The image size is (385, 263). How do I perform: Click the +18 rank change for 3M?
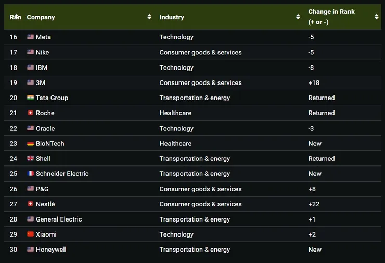pos(314,83)
